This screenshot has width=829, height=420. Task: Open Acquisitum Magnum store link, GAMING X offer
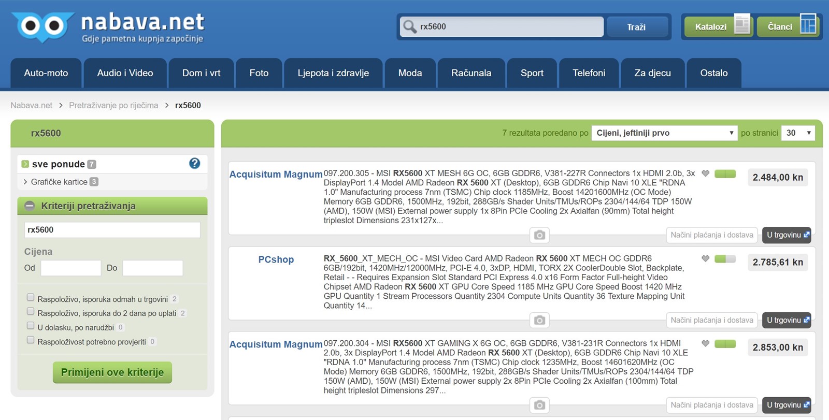[276, 344]
